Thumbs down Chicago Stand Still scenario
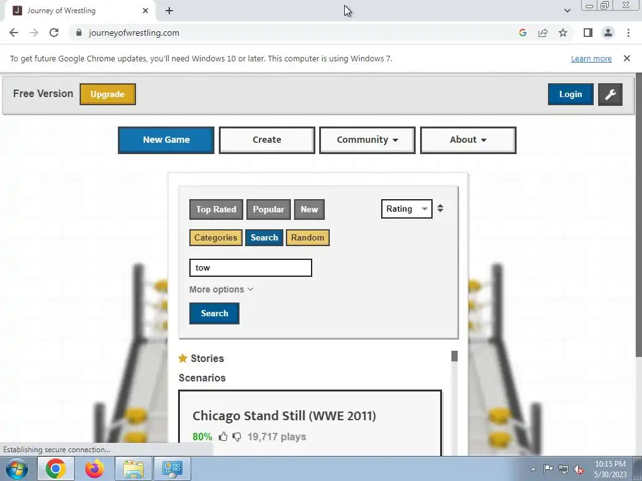642x481 pixels. coord(236,437)
